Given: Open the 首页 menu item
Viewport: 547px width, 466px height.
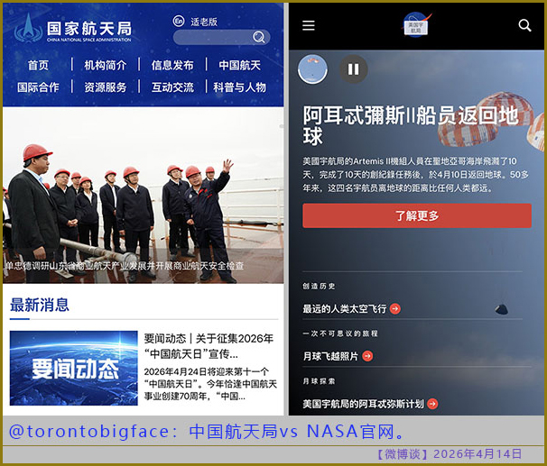Looking at the screenshot, I should click(x=38, y=65).
